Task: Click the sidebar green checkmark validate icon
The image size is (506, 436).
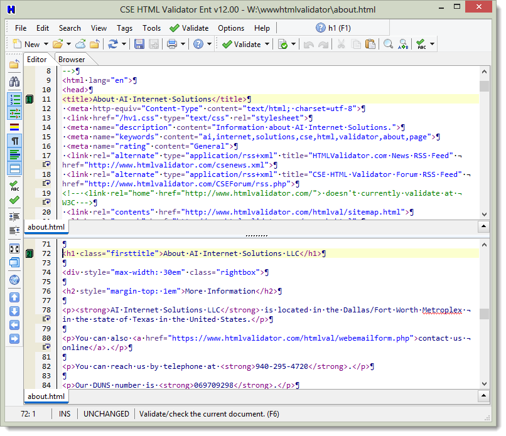Action: 14,200
